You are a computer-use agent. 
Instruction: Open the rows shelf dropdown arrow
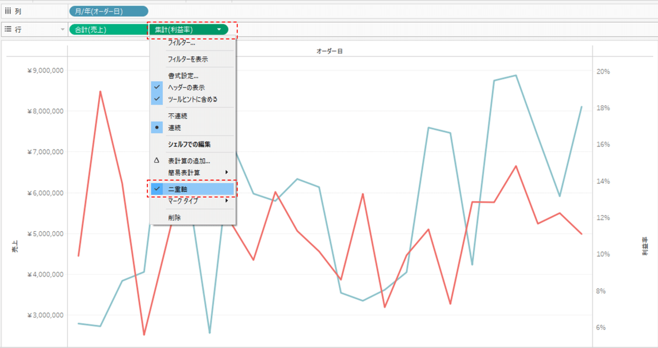pos(62,29)
